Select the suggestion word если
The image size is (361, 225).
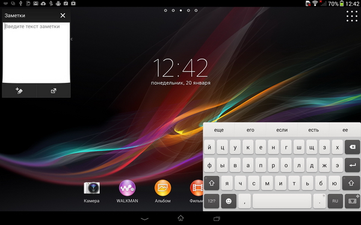(x=282, y=130)
